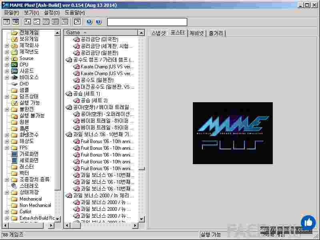Expand the FPS tree node
Screen dimensions: 320x240
[7, 148]
